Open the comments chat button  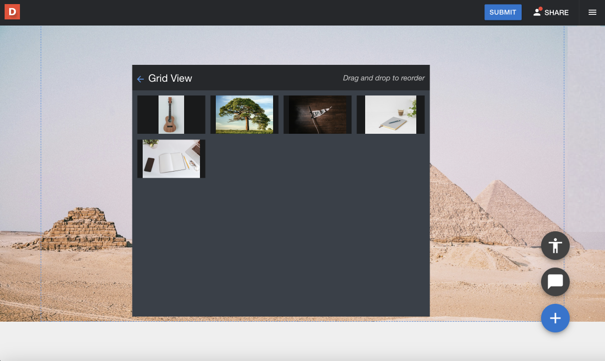[x=555, y=282]
